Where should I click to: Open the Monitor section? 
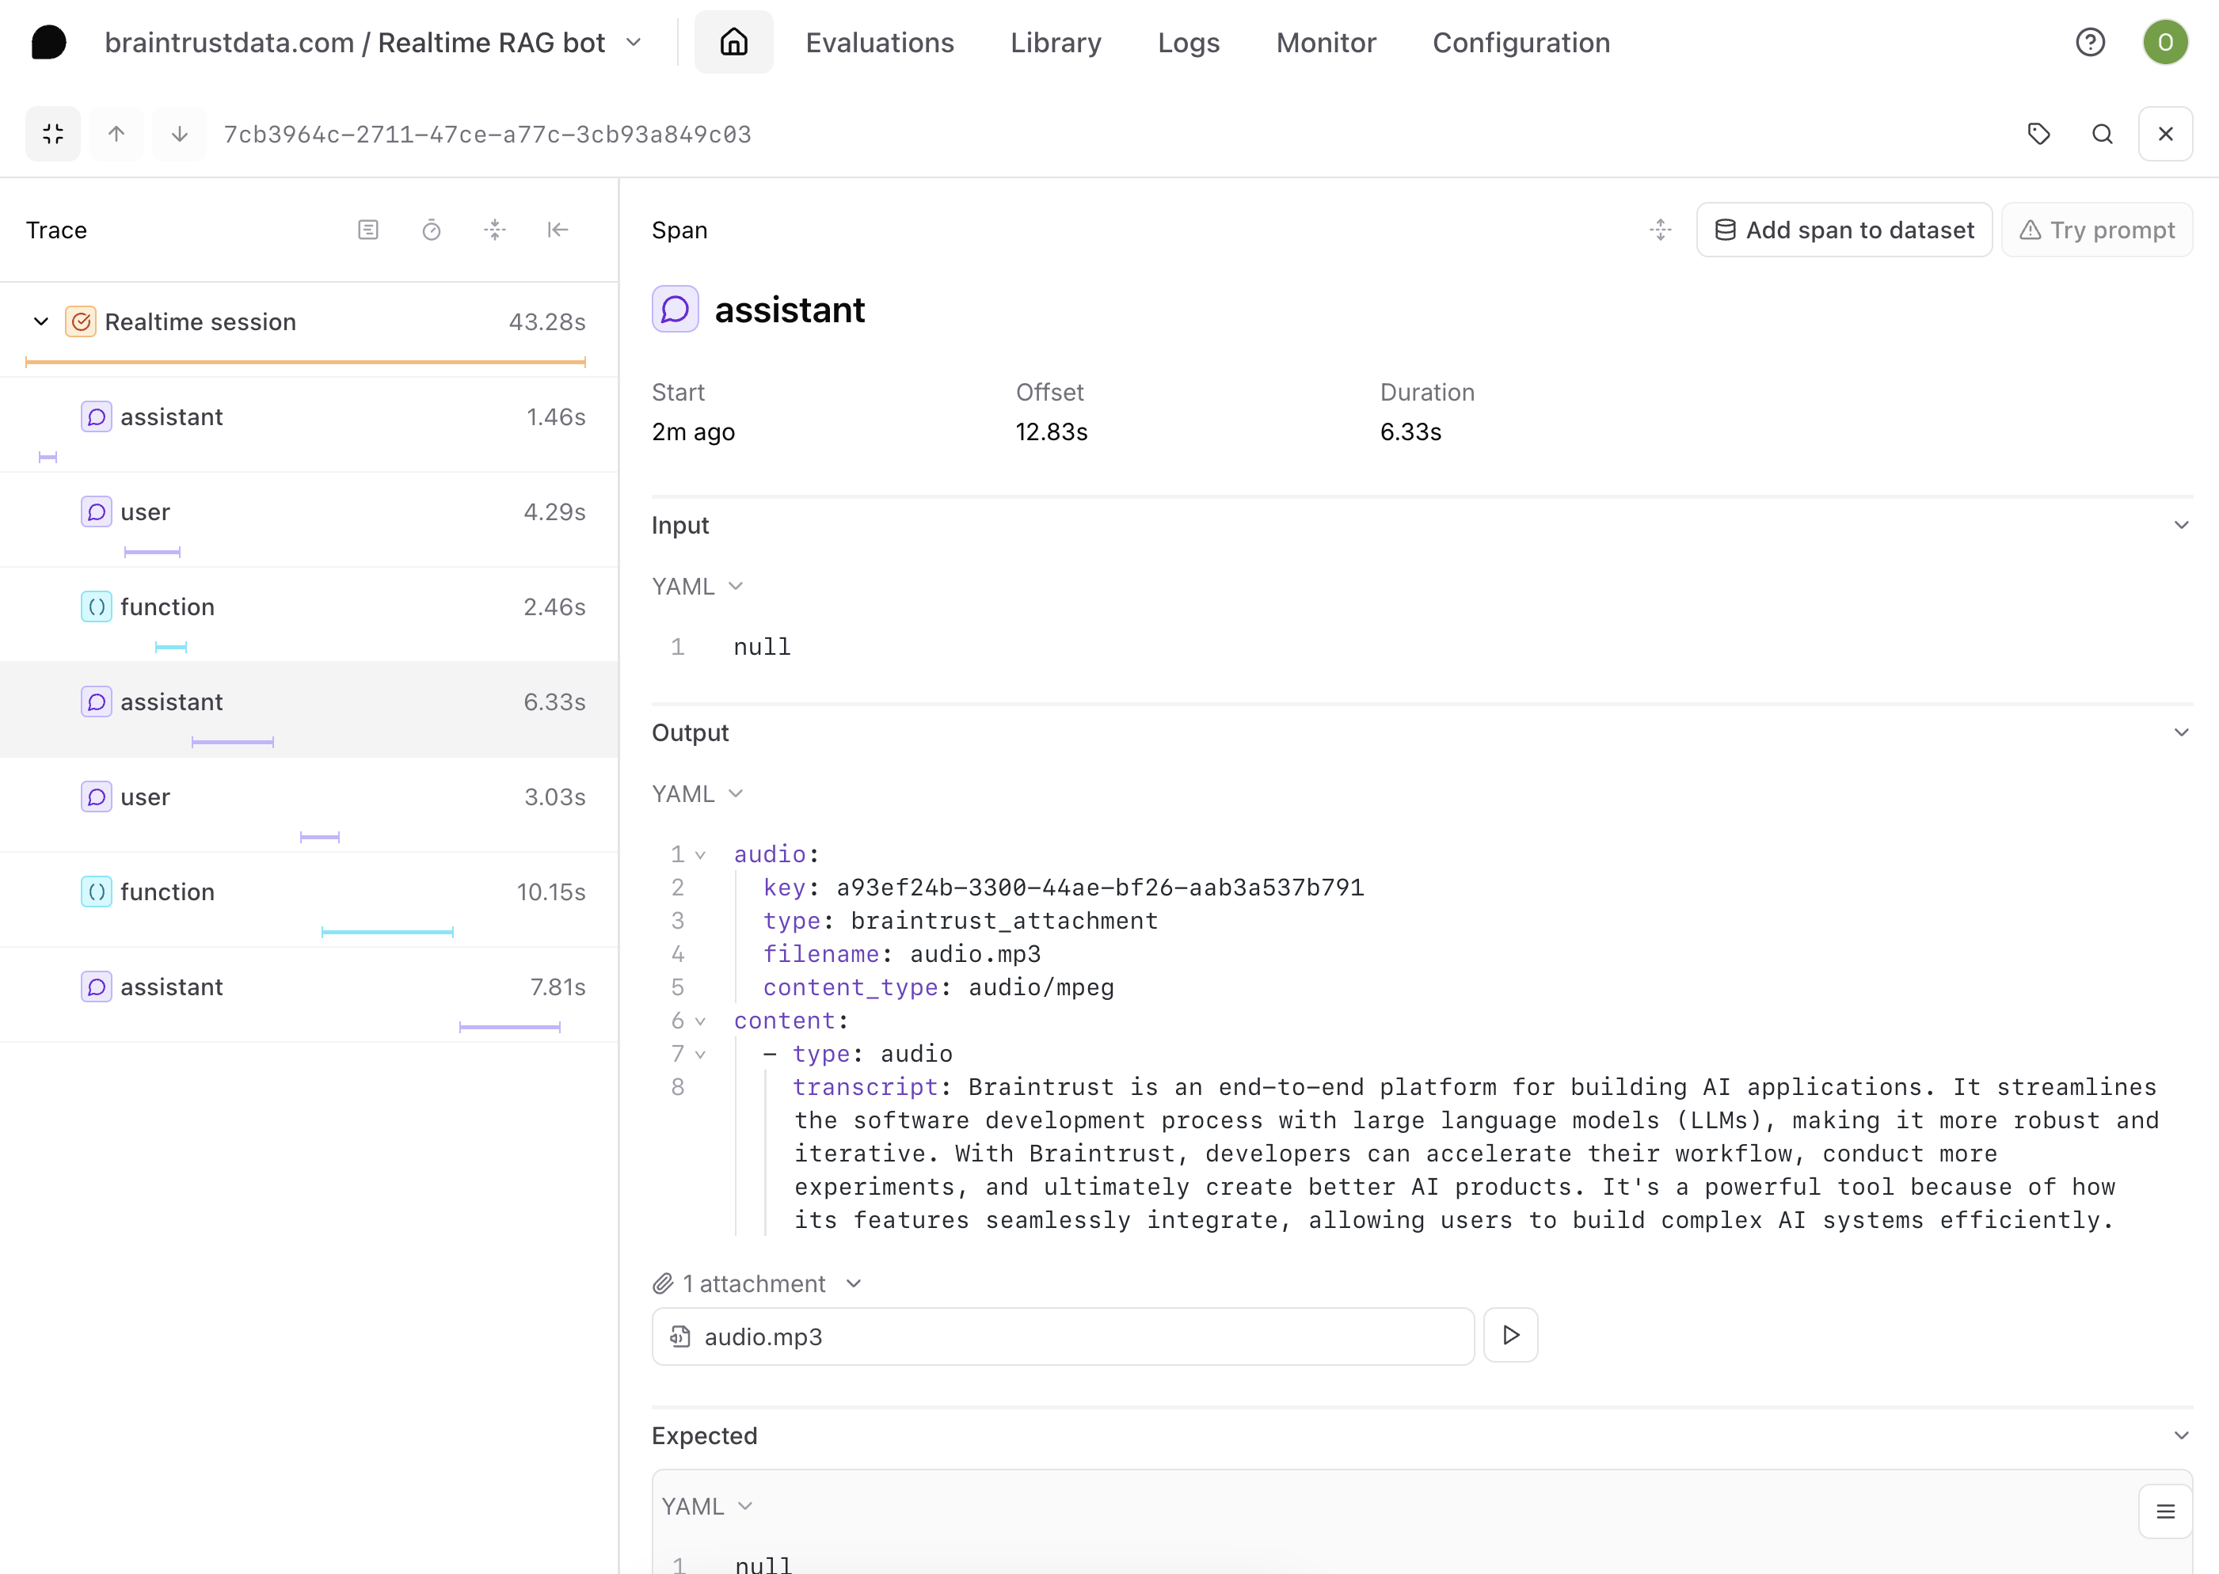pos(1325,42)
